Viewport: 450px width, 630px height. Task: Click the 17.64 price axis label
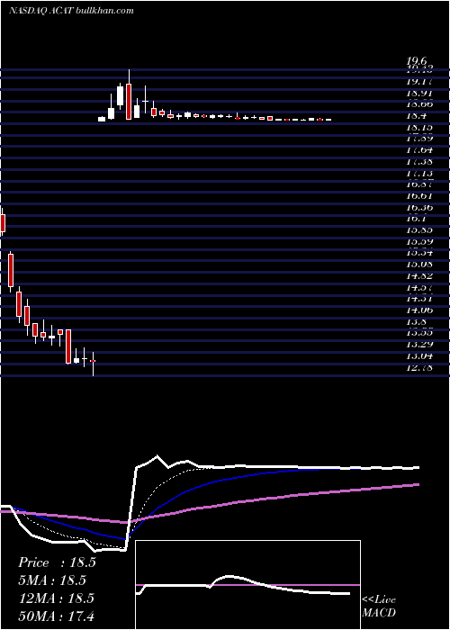coord(420,150)
